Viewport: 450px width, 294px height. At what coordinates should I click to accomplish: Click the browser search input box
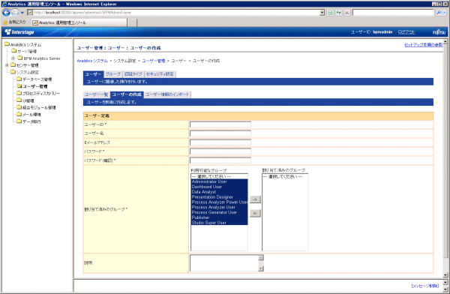[393, 13]
